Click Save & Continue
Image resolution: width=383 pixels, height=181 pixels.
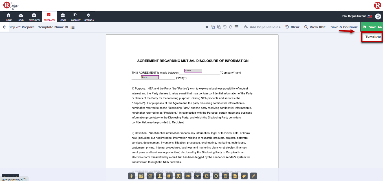click(344, 27)
